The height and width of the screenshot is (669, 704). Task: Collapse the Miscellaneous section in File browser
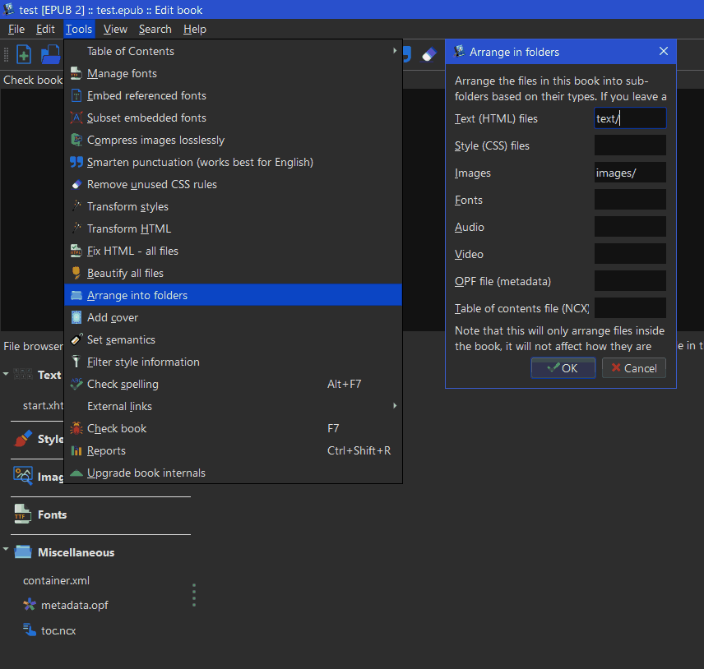pyautogui.click(x=6, y=549)
